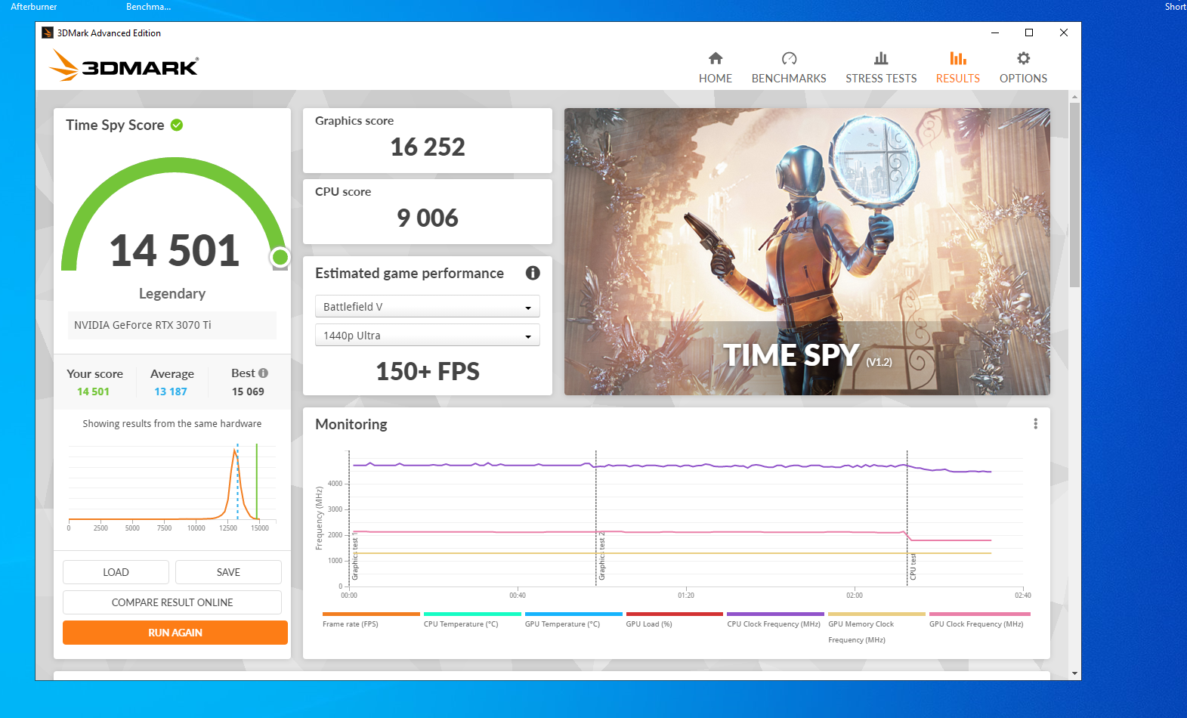Click the Benchma... desktop shortcut label
Screen dimensions: 1187x718
pyautogui.click(x=149, y=7)
